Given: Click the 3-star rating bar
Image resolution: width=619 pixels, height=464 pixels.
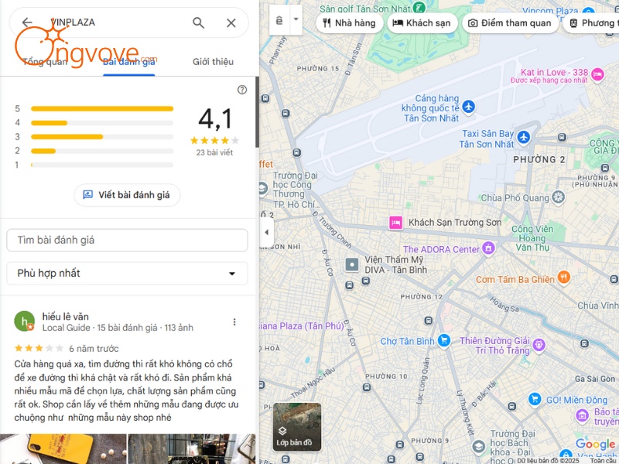Looking at the screenshot, I should pos(102,137).
